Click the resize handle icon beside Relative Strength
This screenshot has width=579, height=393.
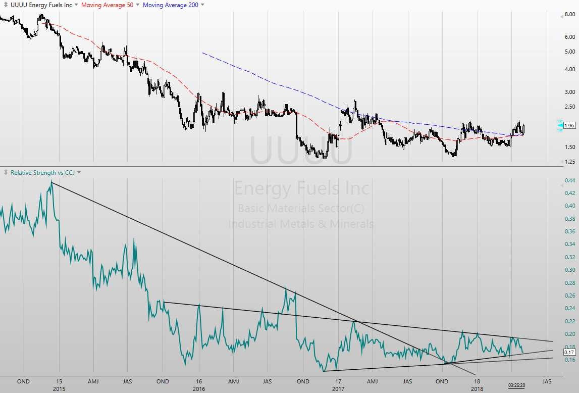(6, 173)
